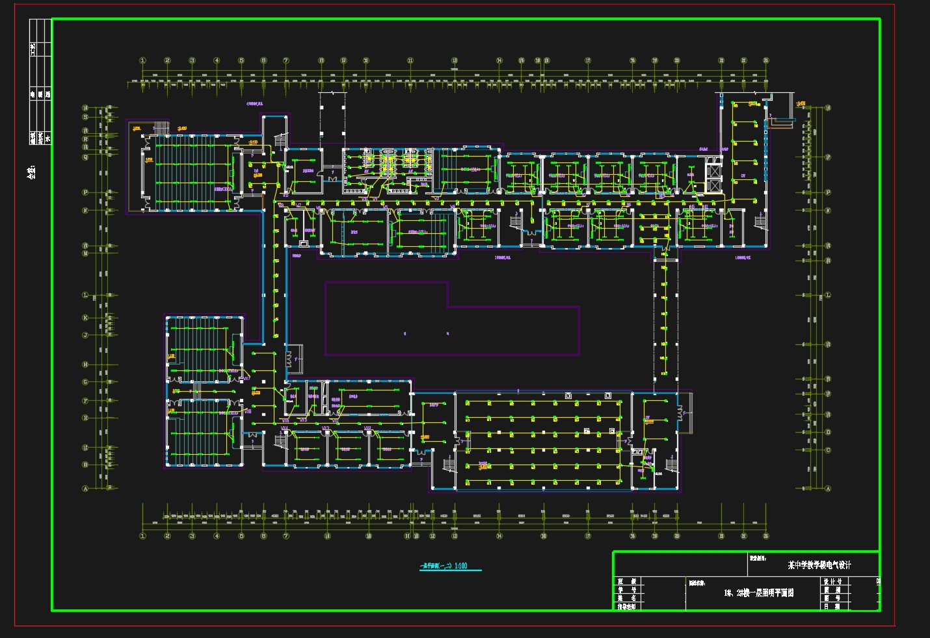Click the 指导老师 cell in title block
Screen dimensions: 930x638
(628, 606)
